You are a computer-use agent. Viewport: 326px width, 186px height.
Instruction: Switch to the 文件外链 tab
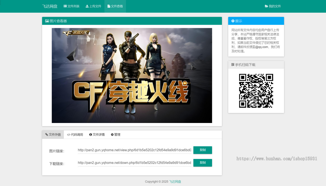(53, 135)
